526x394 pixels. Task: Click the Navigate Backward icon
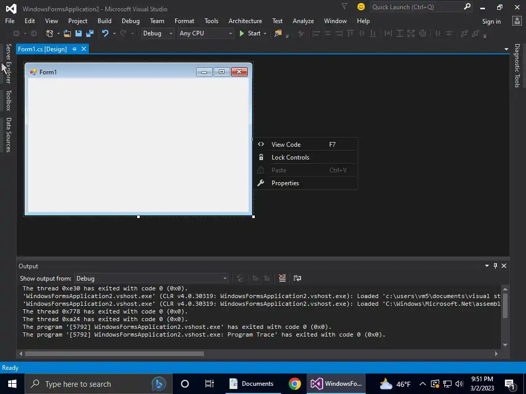tap(16, 33)
